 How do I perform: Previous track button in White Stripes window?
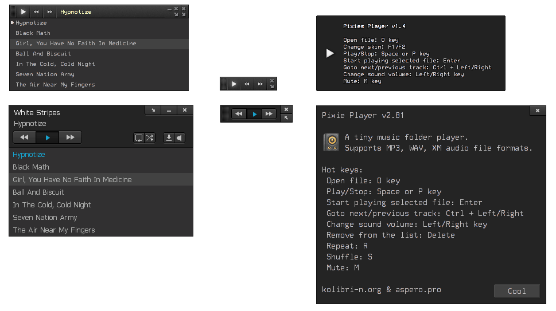[x=25, y=137]
